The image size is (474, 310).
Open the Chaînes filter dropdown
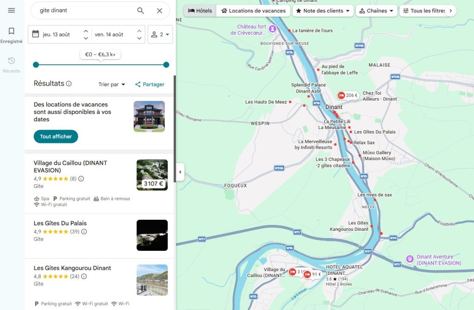pyautogui.click(x=376, y=11)
